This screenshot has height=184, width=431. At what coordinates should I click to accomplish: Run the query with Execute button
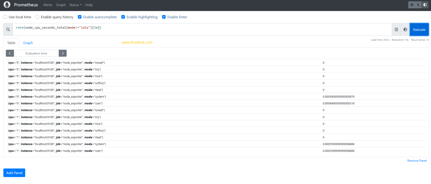point(419,29)
